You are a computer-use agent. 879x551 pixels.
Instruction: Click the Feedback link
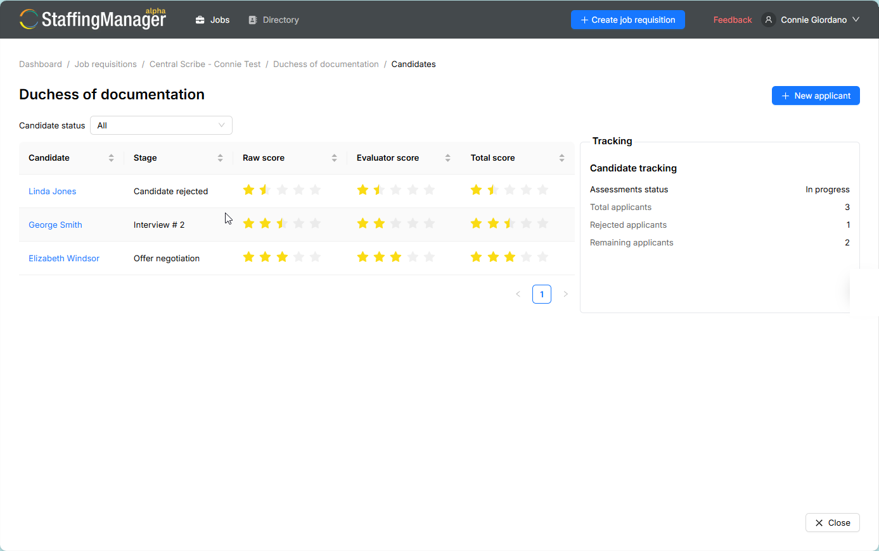[733, 20]
